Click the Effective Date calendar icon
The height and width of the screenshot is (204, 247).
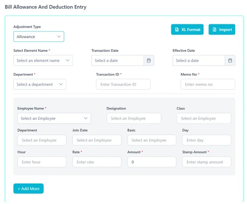[x=230, y=61]
